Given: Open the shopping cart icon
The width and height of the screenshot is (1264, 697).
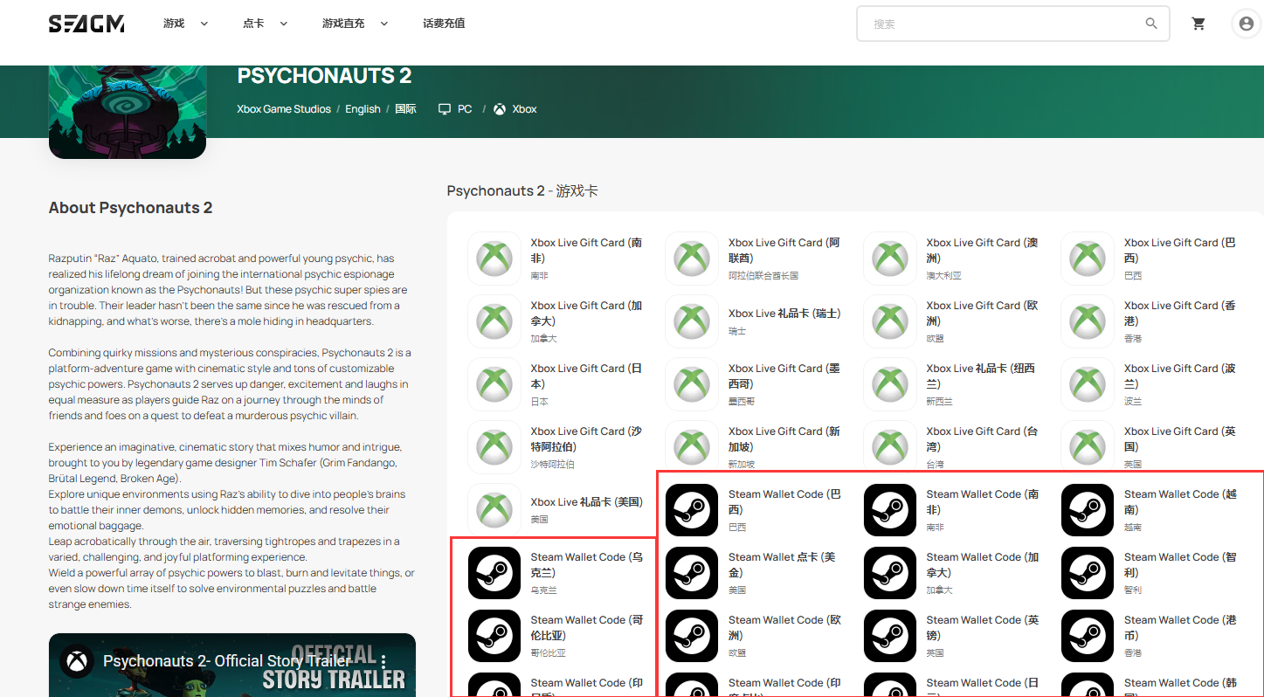Looking at the screenshot, I should [1198, 24].
